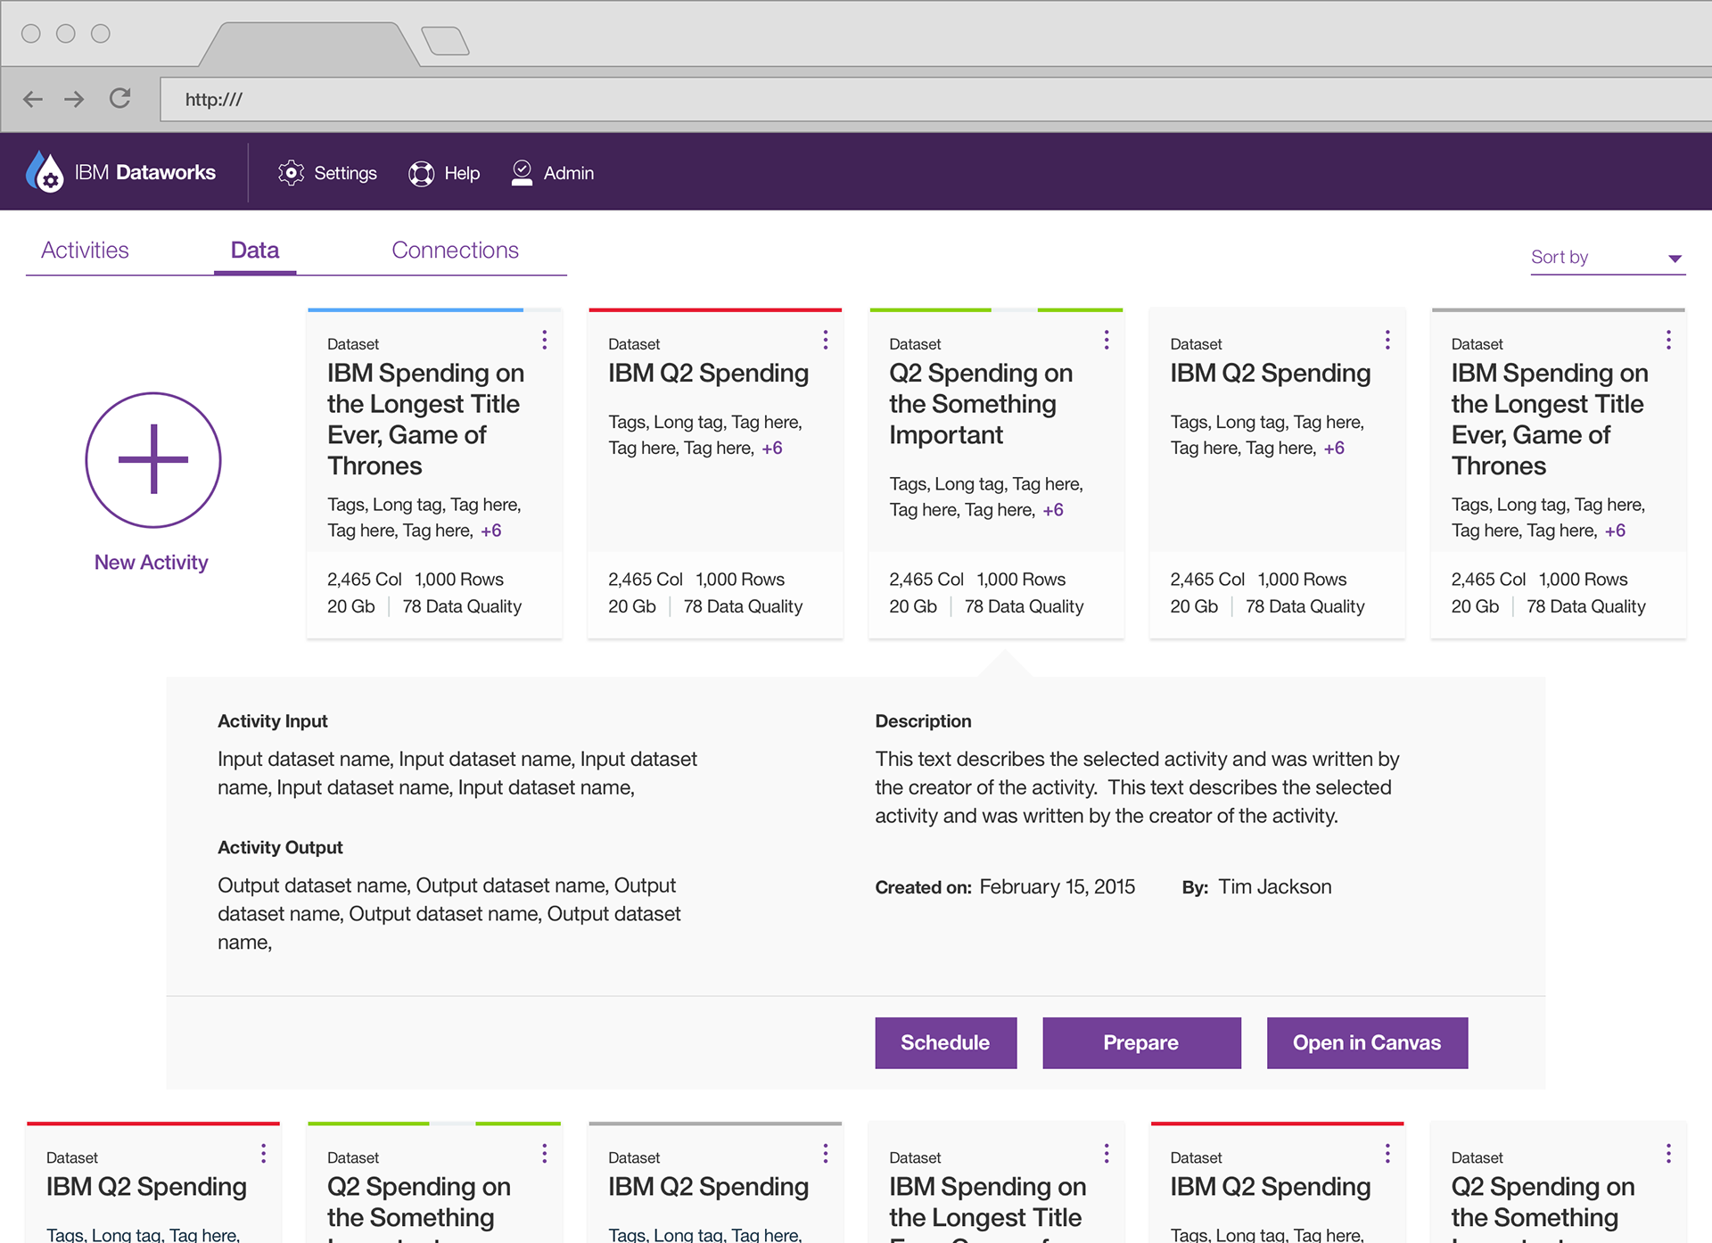
Task: Click the Open in Canvas button
Action: point(1367,1042)
